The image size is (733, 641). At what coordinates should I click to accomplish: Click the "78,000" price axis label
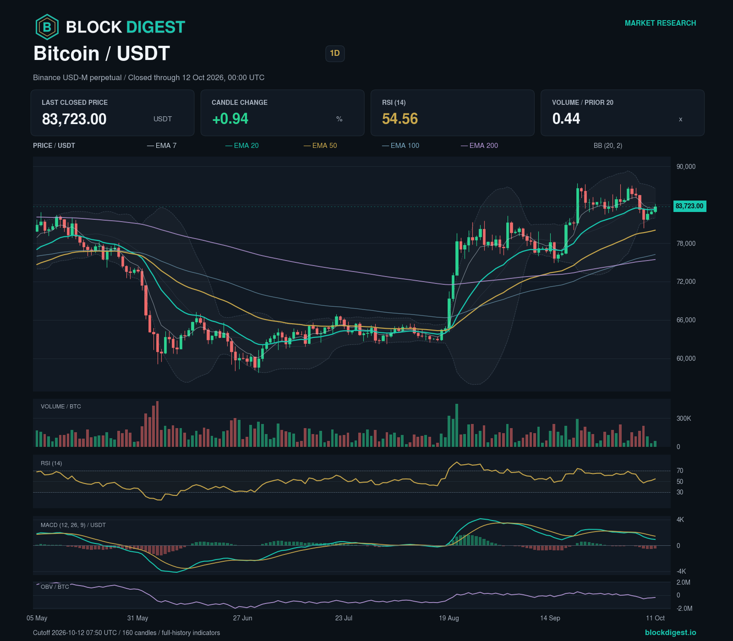[x=686, y=244]
